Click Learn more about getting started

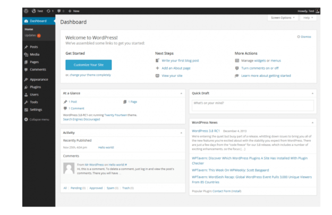266,76
